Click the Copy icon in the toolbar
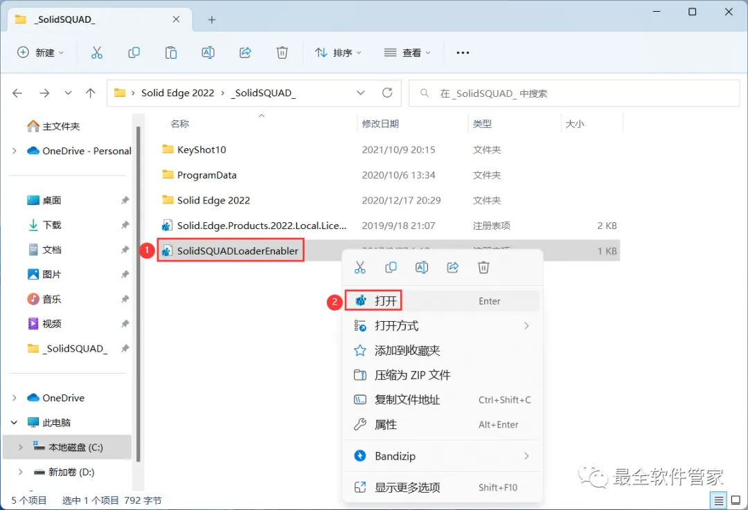Image resolution: width=748 pixels, height=510 pixels. [x=134, y=53]
